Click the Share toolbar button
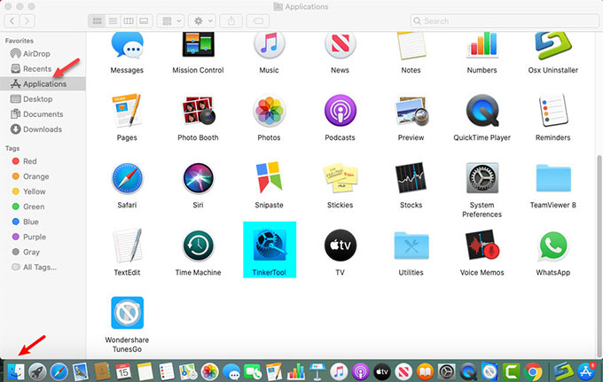Viewport: 603px width, 382px height. [x=231, y=20]
